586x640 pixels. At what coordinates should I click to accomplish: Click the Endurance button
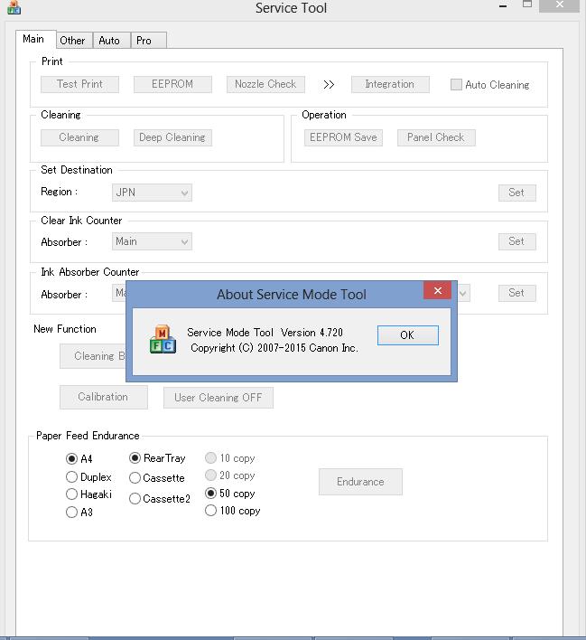360,482
